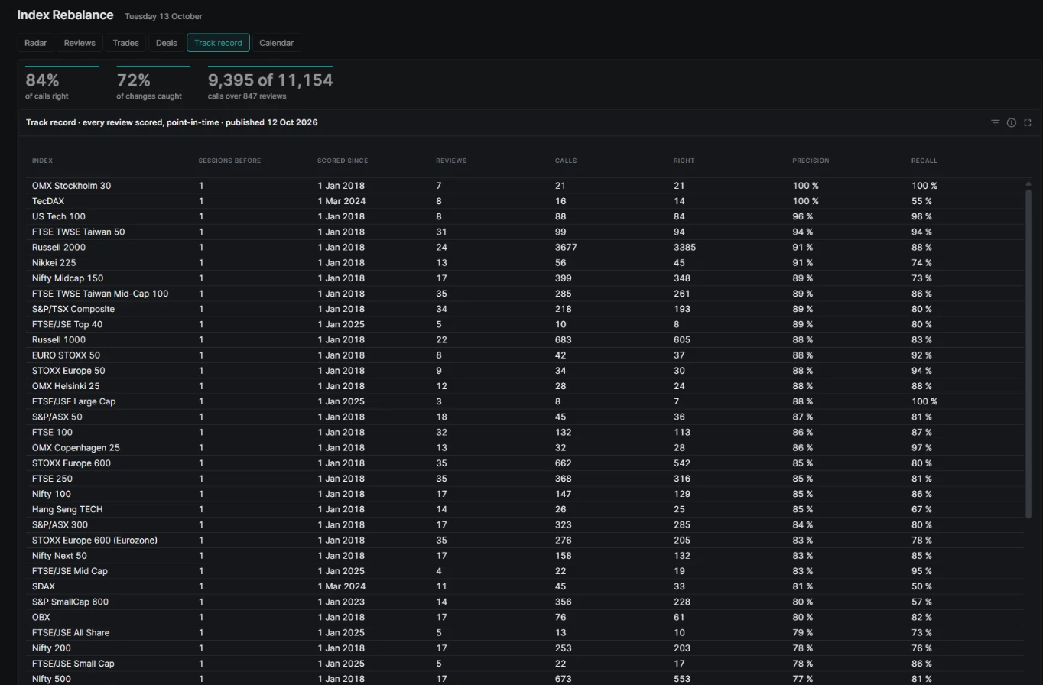Click the TecDAX index name
The width and height of the screenshot is (1043, 685).
point(48,201)
